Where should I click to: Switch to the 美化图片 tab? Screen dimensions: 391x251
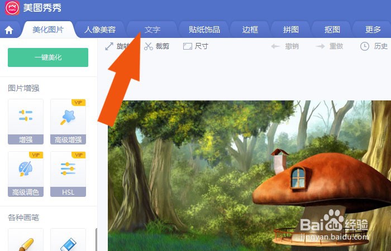coord(48,30)
